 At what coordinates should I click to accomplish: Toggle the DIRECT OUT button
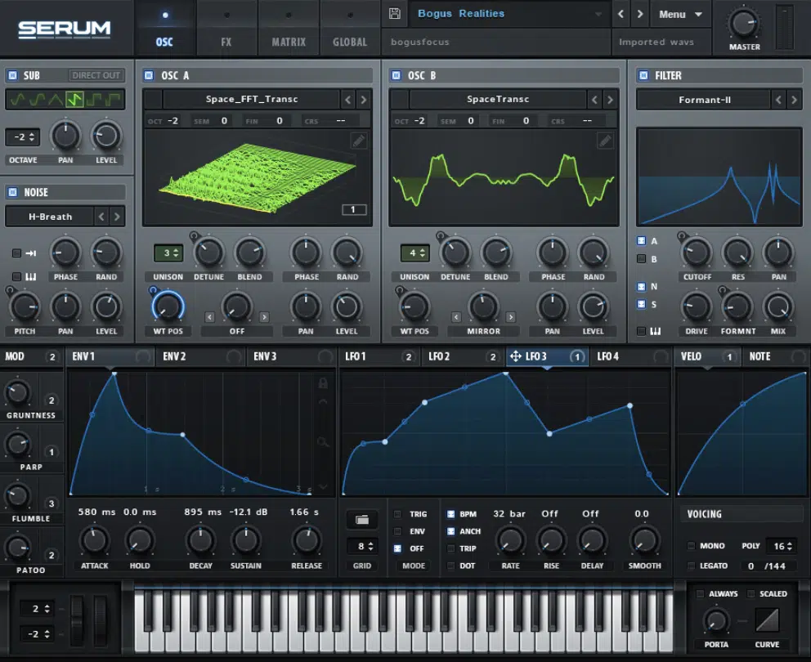click(x=96, y=75)
